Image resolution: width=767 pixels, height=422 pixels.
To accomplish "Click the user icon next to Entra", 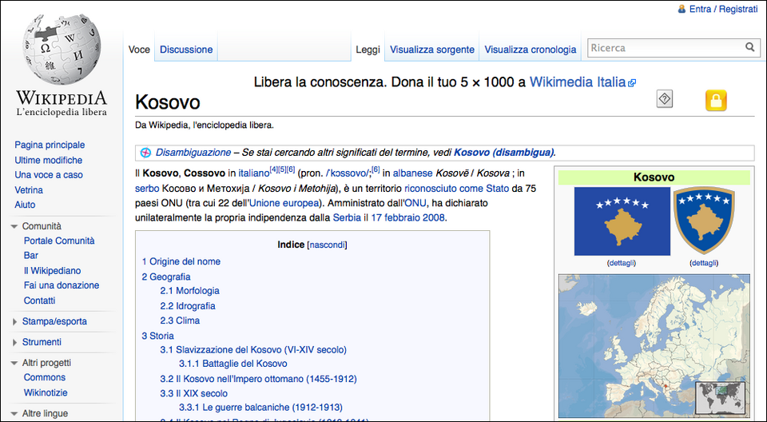I will click(x=682, y=9).
